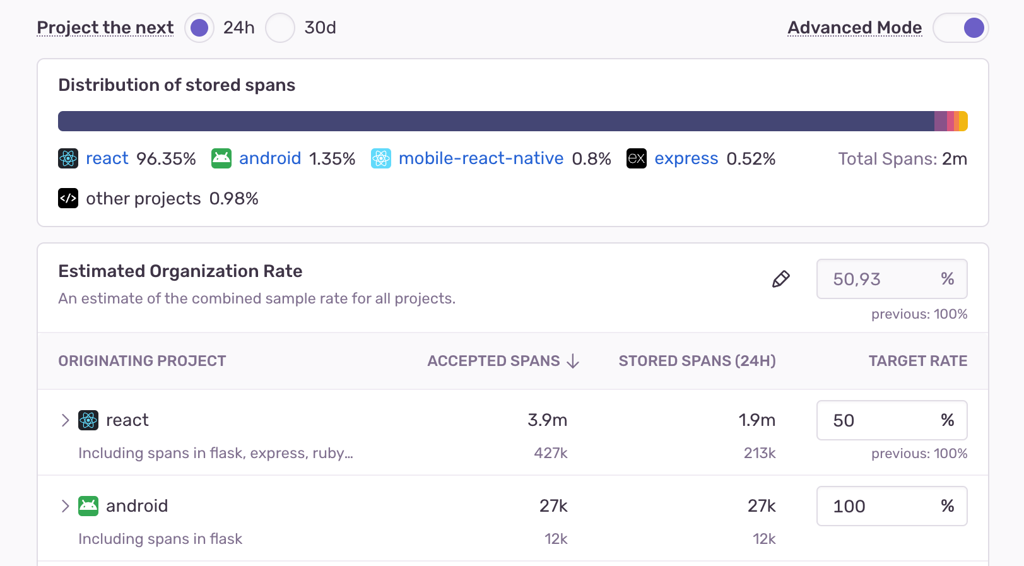Open the express project link
This screenshot has height=566, width=1024.
point(686,158)
